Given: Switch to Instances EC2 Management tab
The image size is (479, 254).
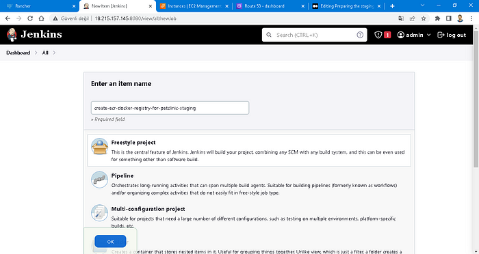Looking at the screenshot, I should pos(194,6).
